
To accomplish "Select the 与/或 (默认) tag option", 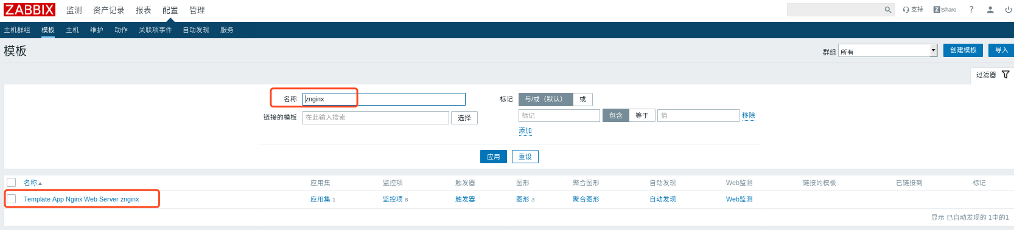I will tap(545, 99).
